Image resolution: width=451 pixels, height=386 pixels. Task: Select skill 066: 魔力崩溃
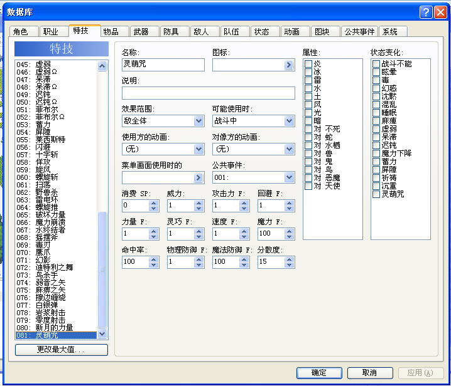coord(56,222)
